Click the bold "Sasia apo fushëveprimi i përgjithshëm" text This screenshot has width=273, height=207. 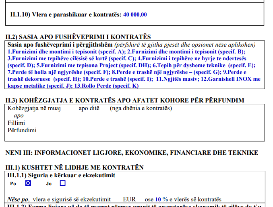click(60, 44)
